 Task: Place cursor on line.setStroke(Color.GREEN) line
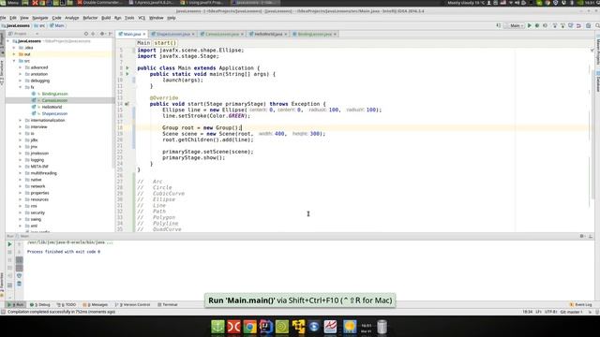coord(206,115)
